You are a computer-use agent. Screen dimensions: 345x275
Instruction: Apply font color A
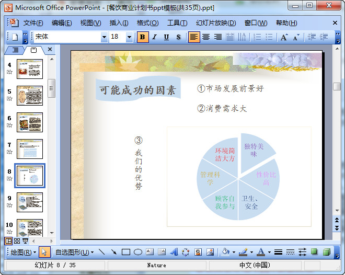[x=261, y=252]
